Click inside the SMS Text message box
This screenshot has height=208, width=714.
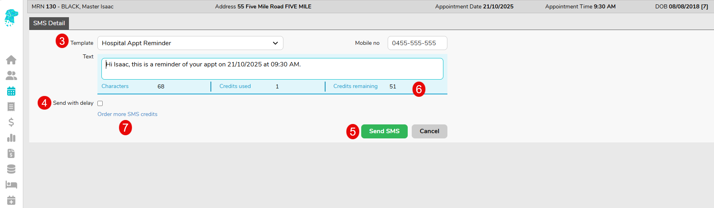click(x=272, y=69)
